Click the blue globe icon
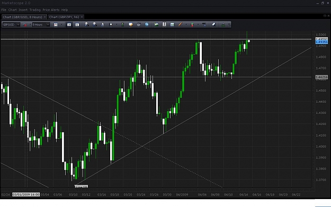The width and height of the screenshot is (331, 207). (147, 24)
